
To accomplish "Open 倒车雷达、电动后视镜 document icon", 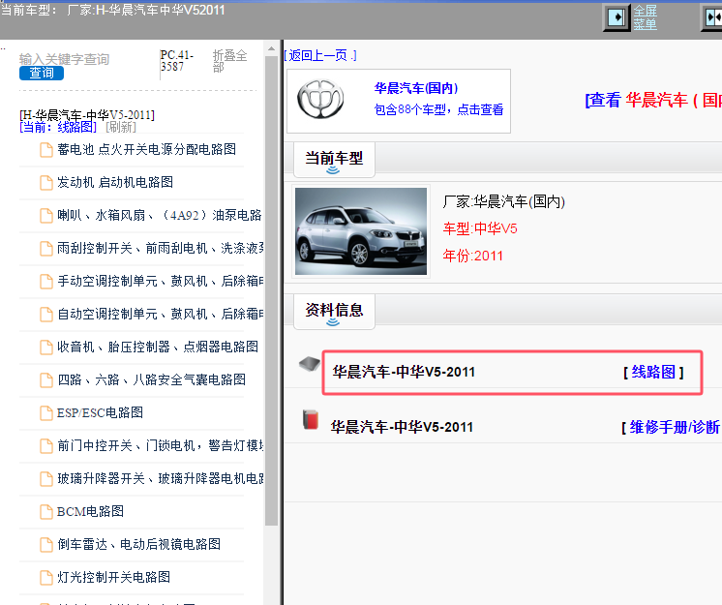I will click(46, 545).
